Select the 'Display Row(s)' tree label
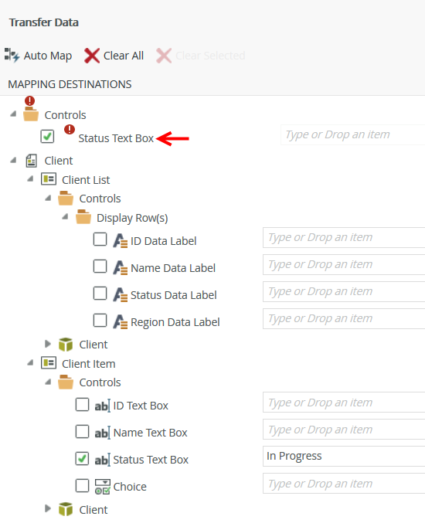425x530 pixels. [132, 218]
